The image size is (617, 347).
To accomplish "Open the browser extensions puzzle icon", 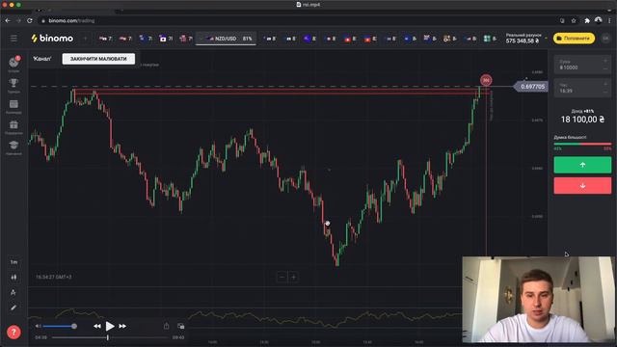I will 587,20.
